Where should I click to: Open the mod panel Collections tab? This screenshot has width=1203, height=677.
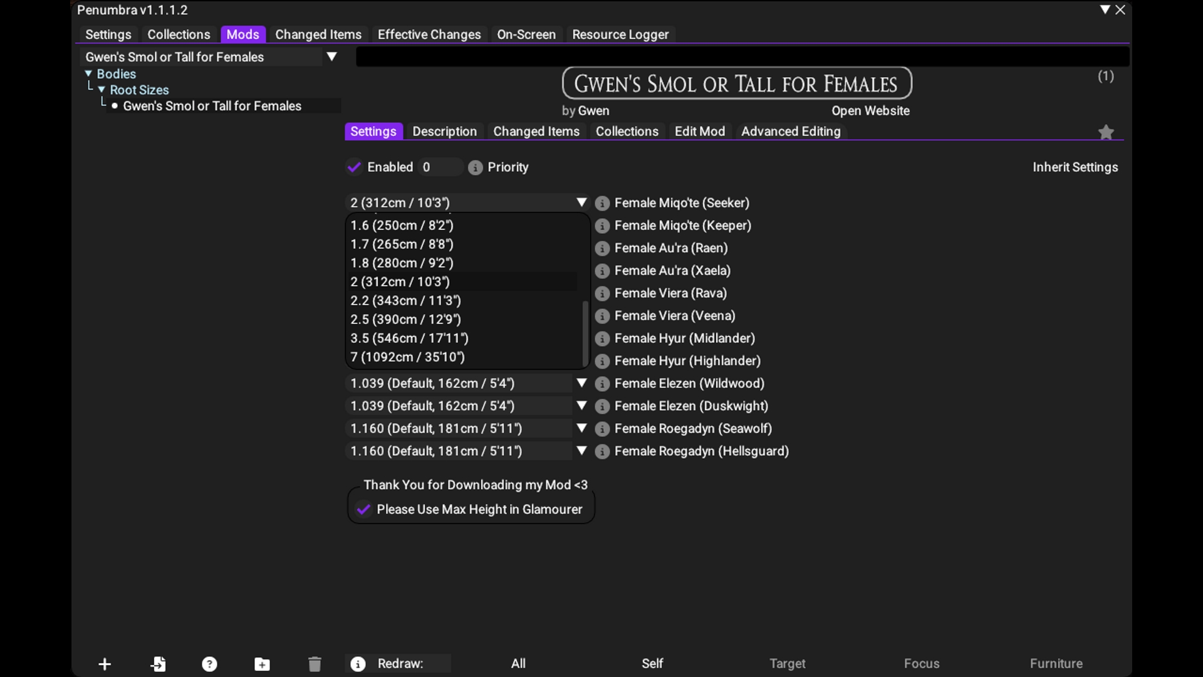click(627, 132)
